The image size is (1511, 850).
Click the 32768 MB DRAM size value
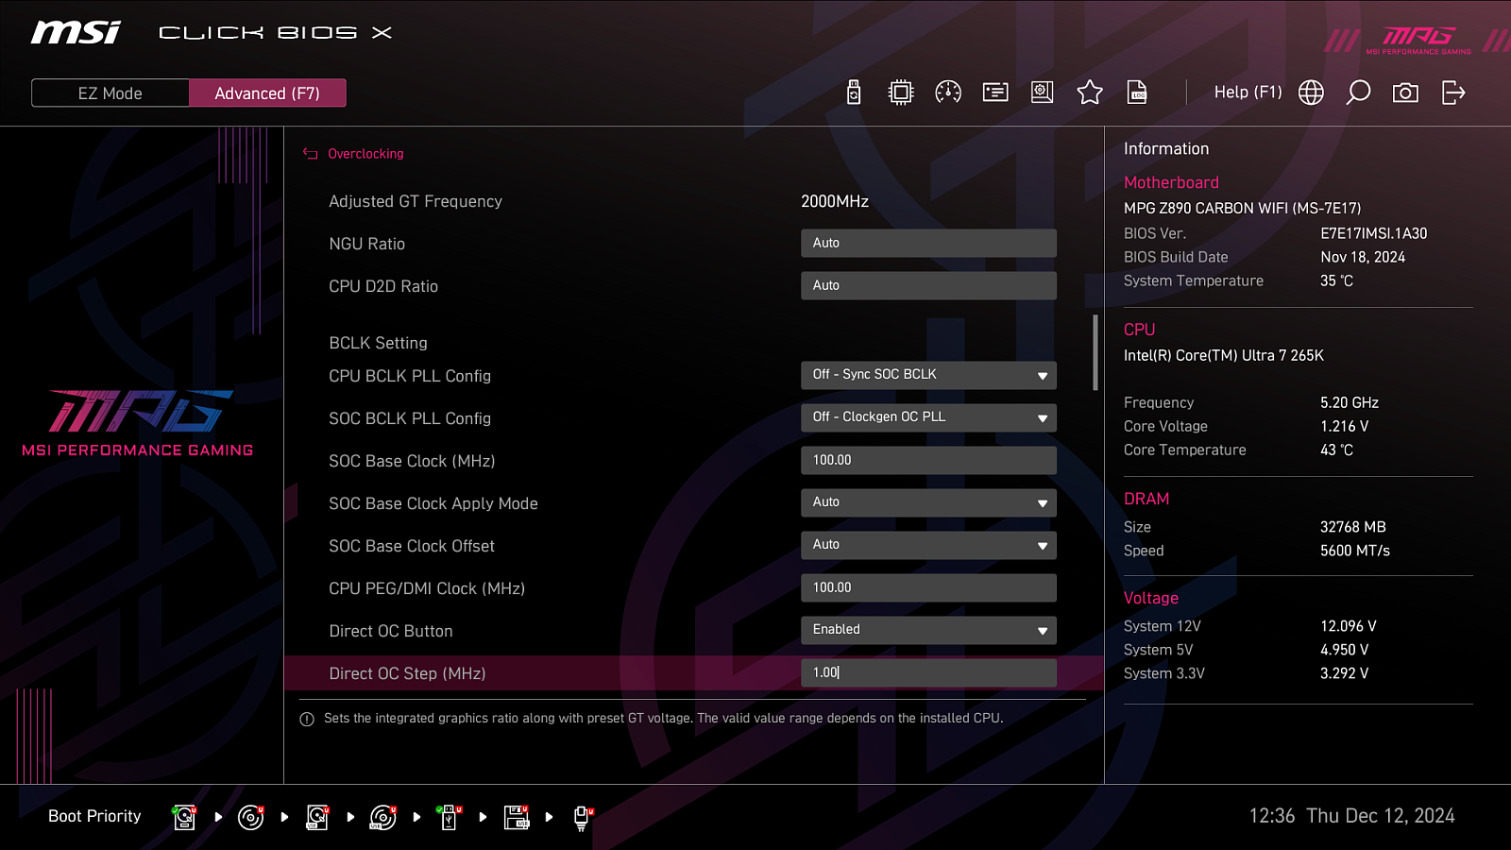pos(1352,527)
